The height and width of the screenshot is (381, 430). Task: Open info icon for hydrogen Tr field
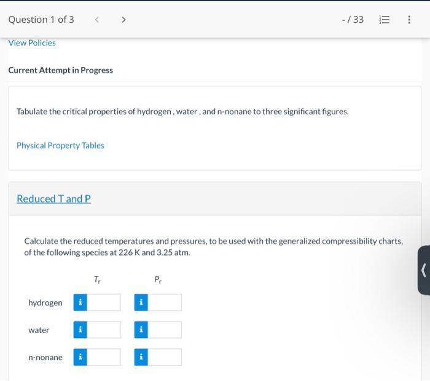point(80,302)
